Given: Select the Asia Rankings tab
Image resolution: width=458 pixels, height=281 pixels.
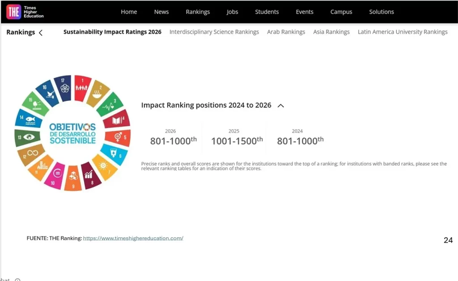Looking at the screenshot, I should (x=331, y=32).
